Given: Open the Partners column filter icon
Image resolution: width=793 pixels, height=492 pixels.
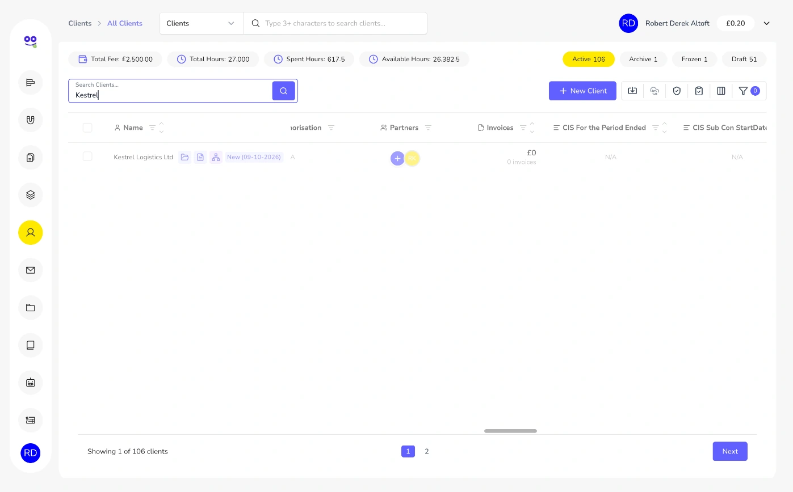Looking at the screenshot, I should point(428,128).
